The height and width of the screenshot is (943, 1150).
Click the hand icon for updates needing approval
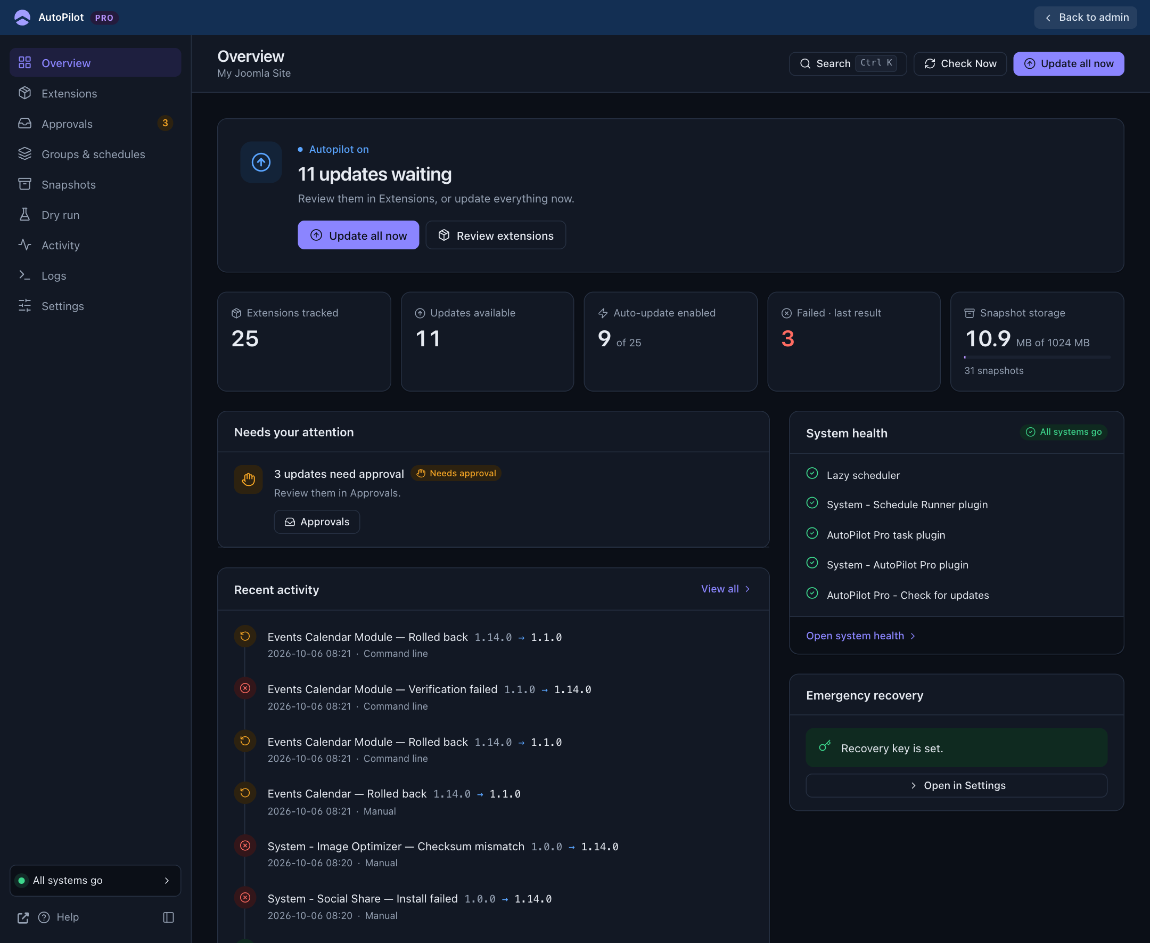point(249,479)
